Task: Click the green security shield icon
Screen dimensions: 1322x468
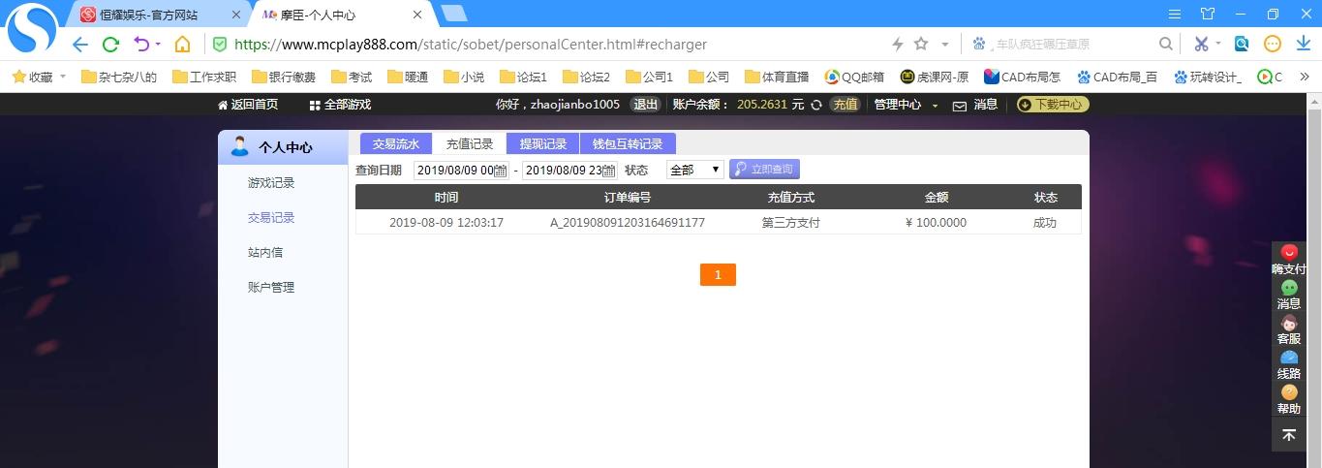Action: tap(220, 45)
